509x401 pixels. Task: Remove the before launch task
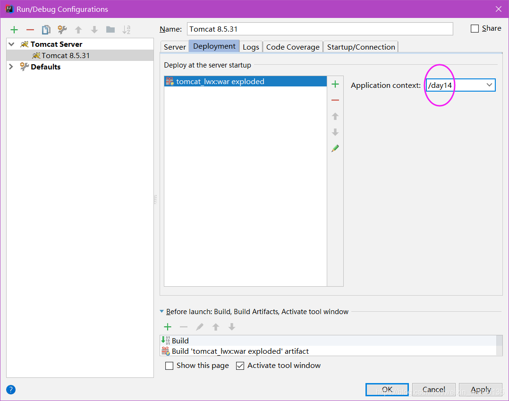point(184,327)
